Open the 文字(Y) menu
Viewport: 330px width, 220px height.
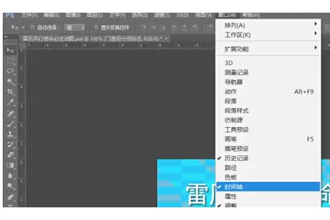point(117,15)
